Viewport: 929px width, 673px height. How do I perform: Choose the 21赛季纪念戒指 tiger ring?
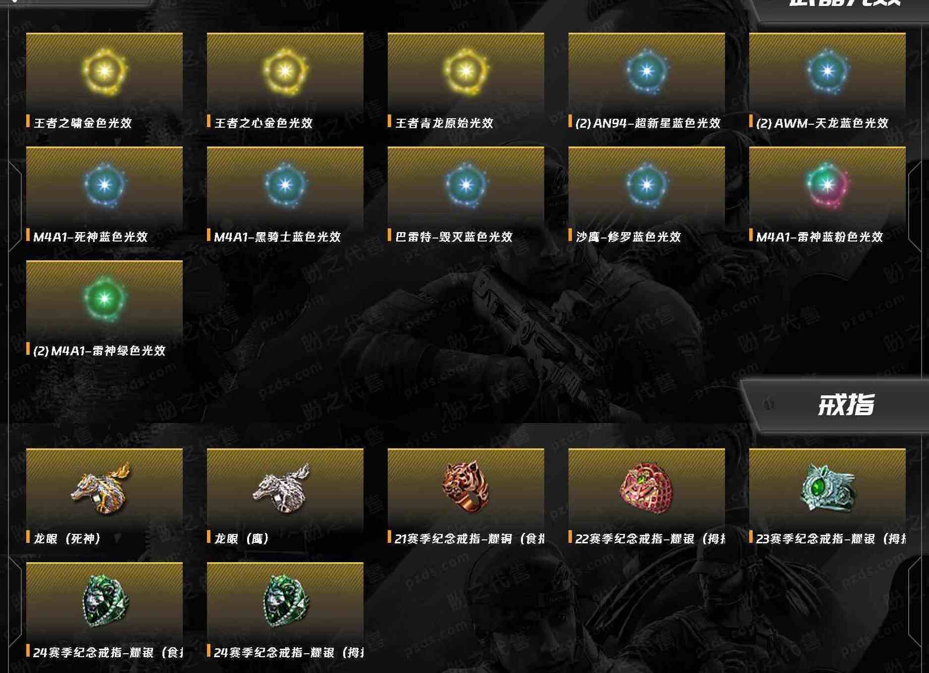coord(466,487)
